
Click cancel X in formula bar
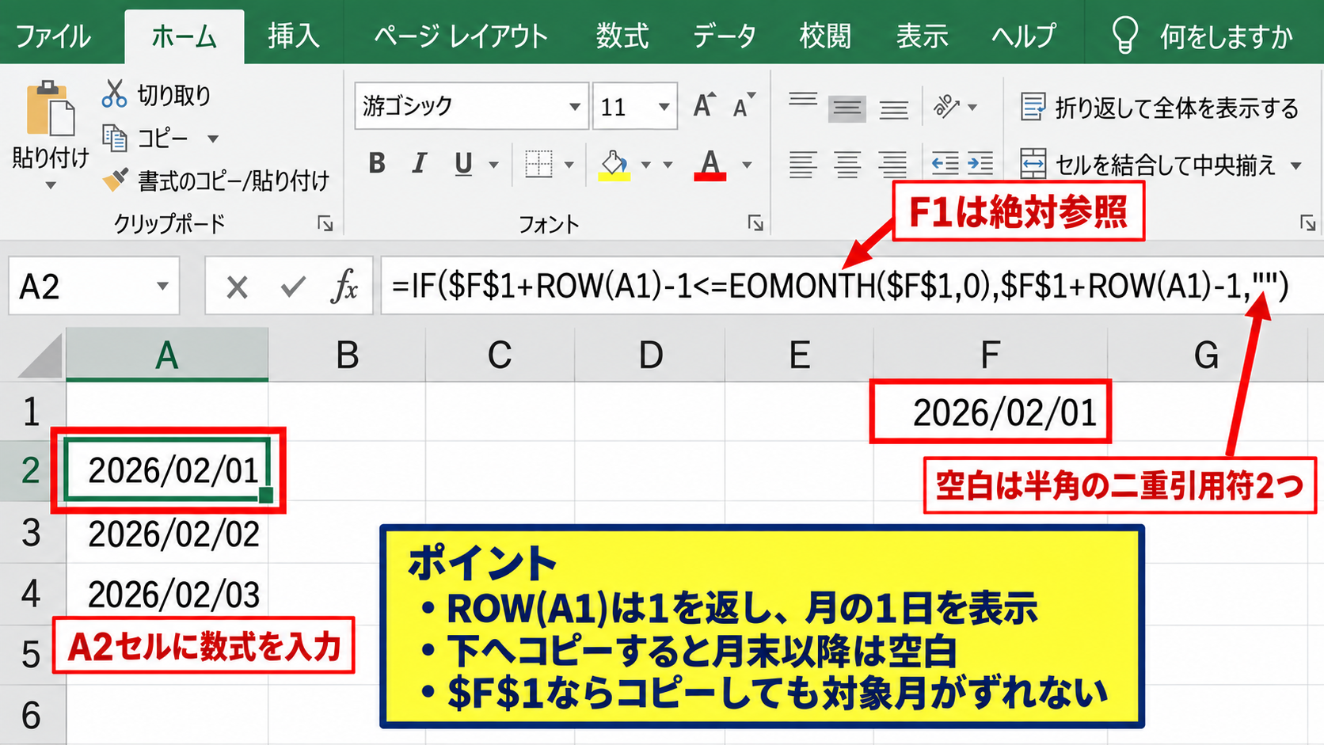pyautogui.click(x=237, y=287)
